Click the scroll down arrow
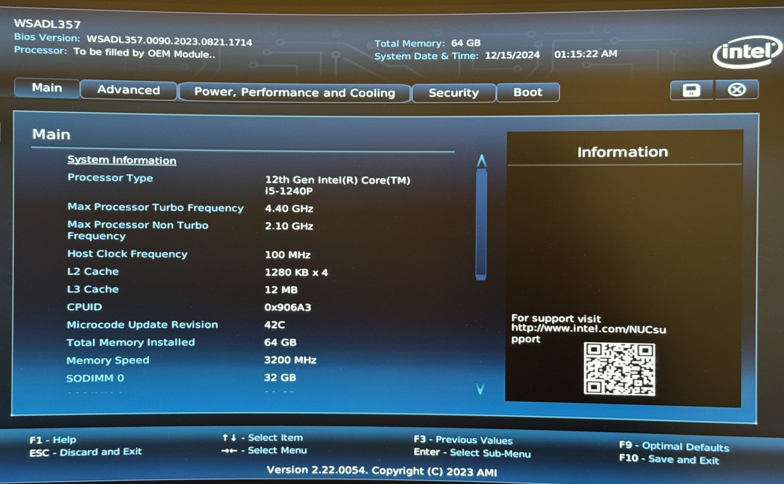 [480, 389]
